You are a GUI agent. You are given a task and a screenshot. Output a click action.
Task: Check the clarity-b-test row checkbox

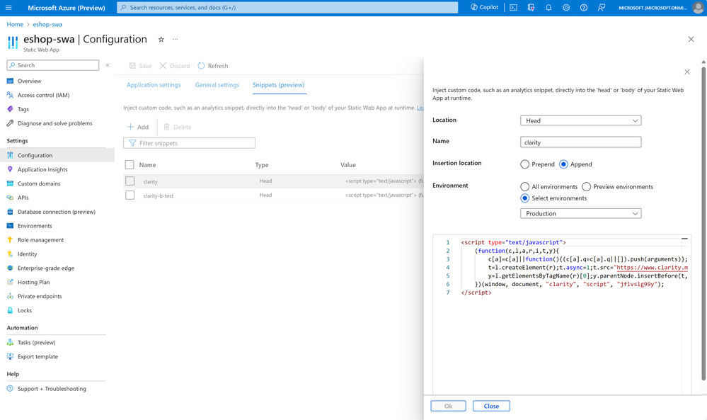[x=130, y=195]
